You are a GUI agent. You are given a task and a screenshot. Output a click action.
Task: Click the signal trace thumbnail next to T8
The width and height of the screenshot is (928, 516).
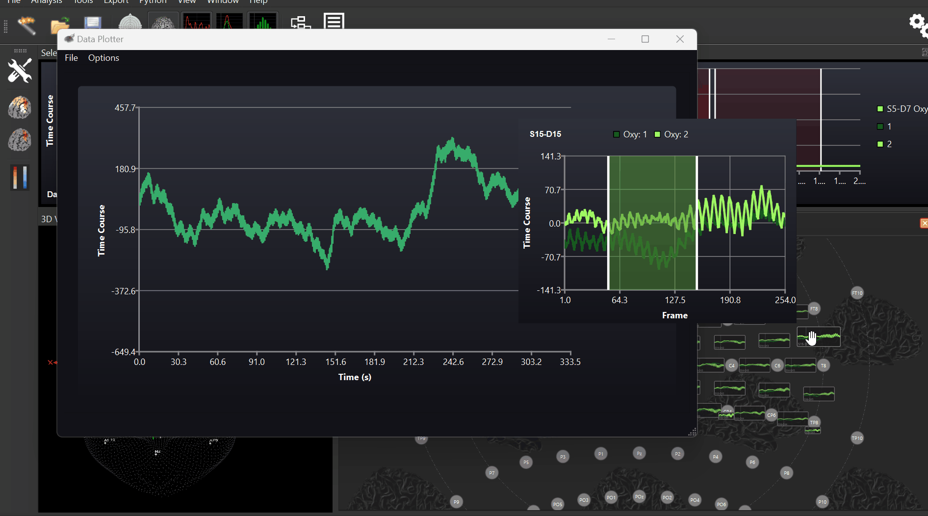pos(801,365)
